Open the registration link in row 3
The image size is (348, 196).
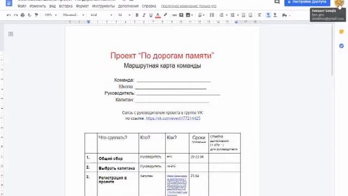point(177,185)
